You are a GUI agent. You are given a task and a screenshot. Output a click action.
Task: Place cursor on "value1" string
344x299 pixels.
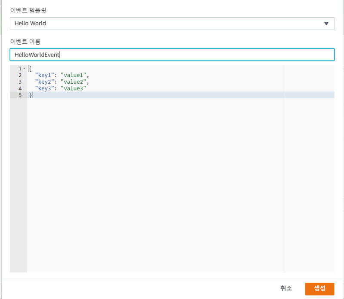(74, 75)
